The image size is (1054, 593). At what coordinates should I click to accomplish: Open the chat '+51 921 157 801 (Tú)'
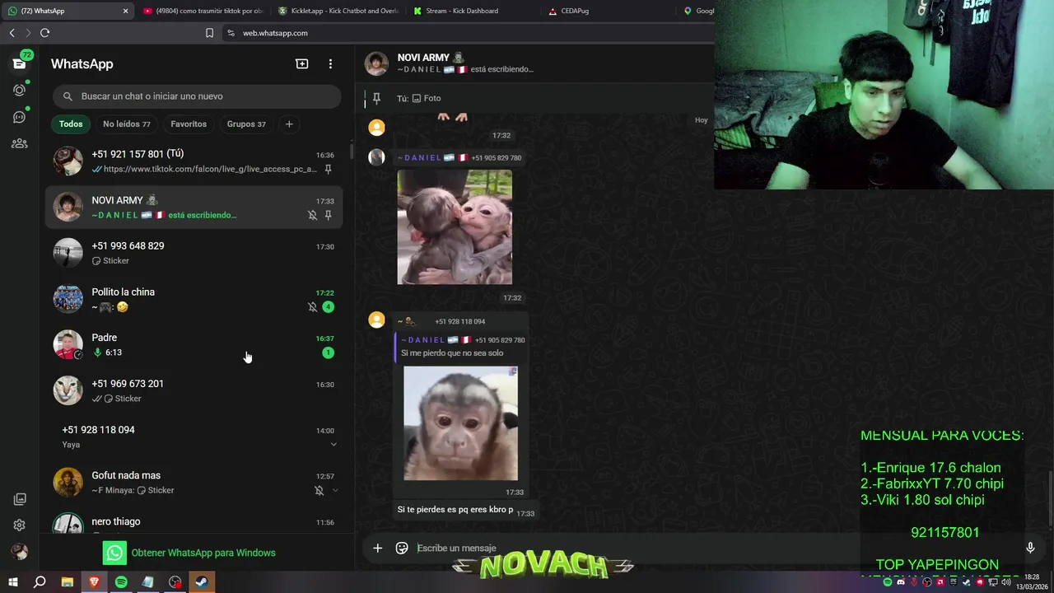tap(194, 161)
